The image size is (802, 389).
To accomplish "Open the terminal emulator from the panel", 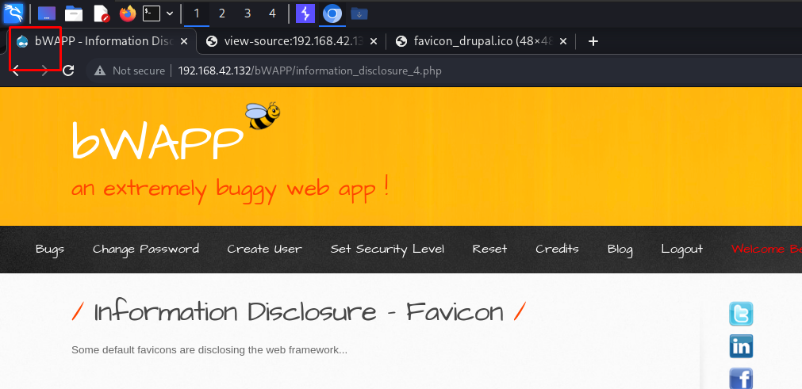I will pyautogui.click(x=152, y=13).
